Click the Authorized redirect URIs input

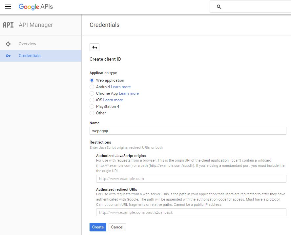(191, 212)
